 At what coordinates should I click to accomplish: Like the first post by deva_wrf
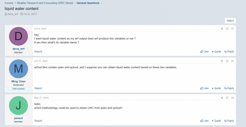(x=204, y=52)
